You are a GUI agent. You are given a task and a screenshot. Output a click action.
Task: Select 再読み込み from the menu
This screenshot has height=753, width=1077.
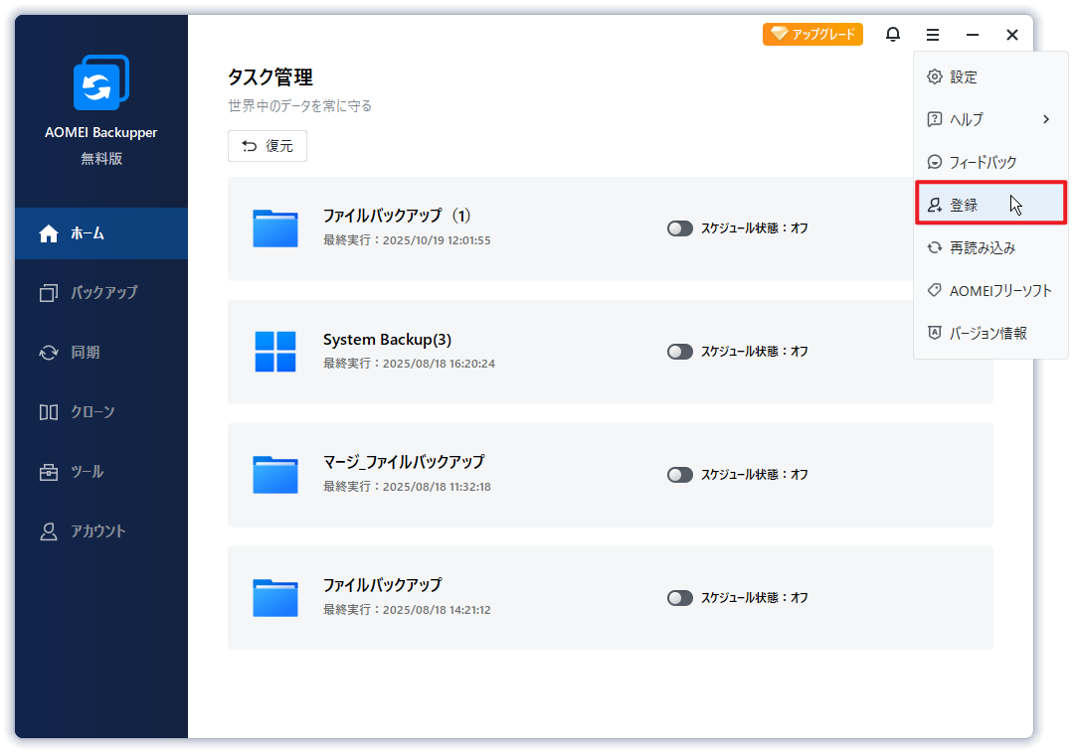click(x=990, y=247)
